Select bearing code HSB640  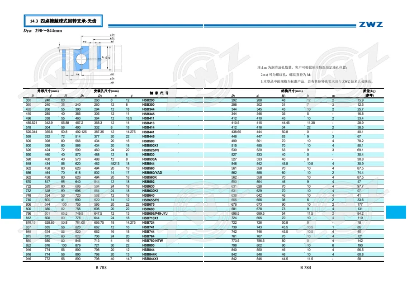coord(148,195)
